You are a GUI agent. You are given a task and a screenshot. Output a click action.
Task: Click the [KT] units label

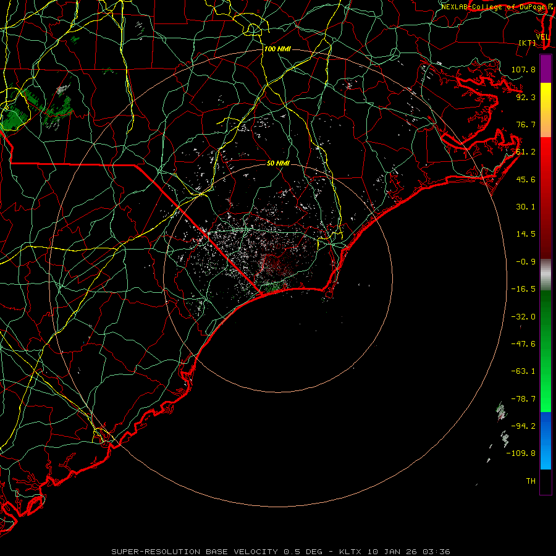tap(528, 43)
